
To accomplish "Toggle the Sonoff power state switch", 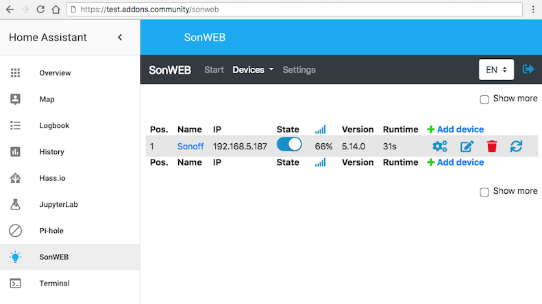I will point(289,144).
